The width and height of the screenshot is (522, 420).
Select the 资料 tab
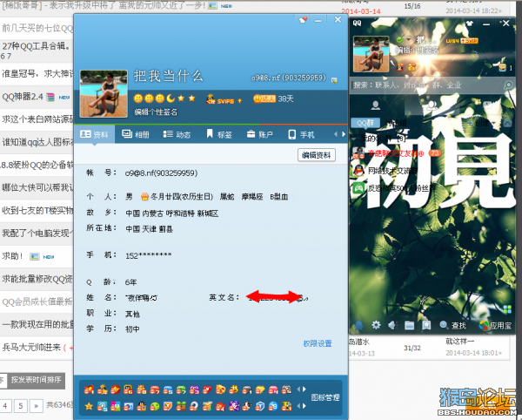(x=94, y=134)
